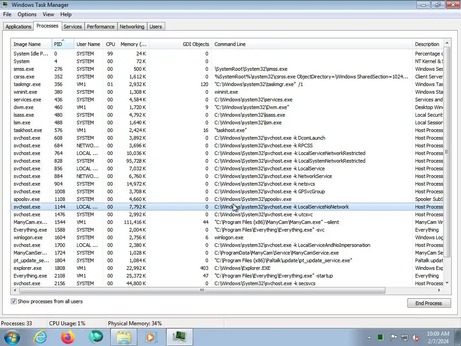
Task: Open the network tray icon
Action: [405, 337]
